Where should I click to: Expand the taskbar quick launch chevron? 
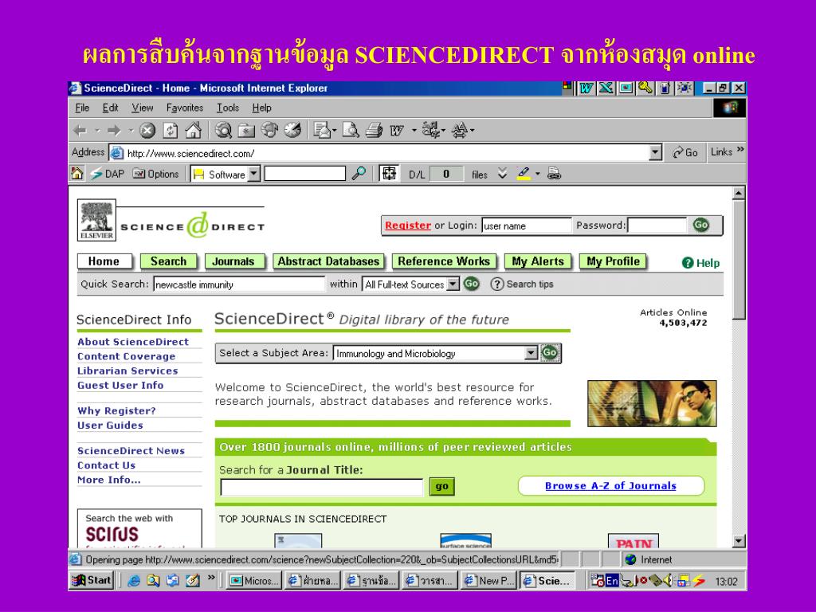[211, 577]
